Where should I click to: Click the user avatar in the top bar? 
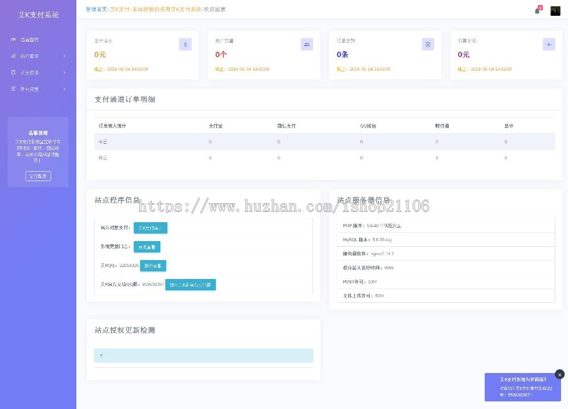click(555, 11)
